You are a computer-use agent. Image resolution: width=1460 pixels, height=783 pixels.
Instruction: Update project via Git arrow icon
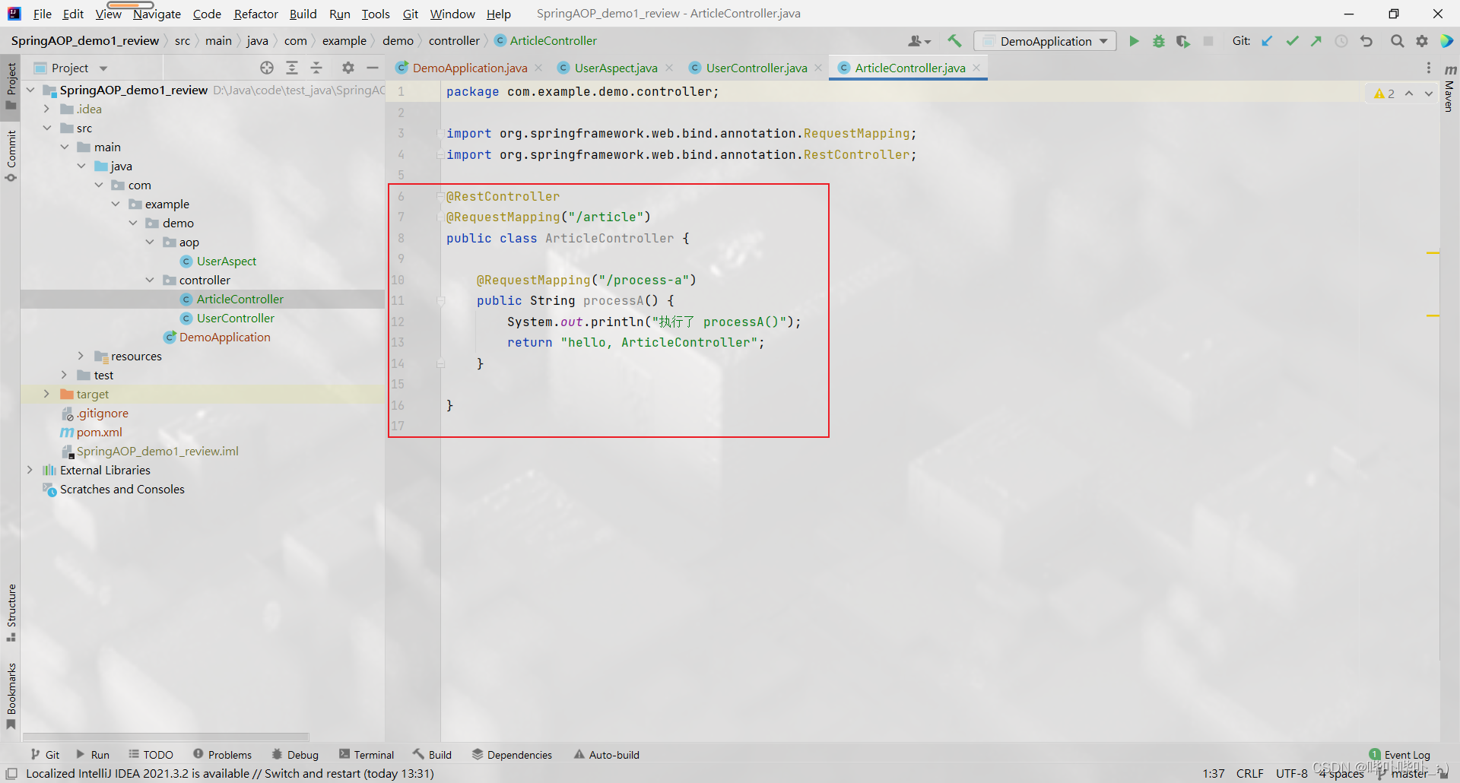(1268, 41)
